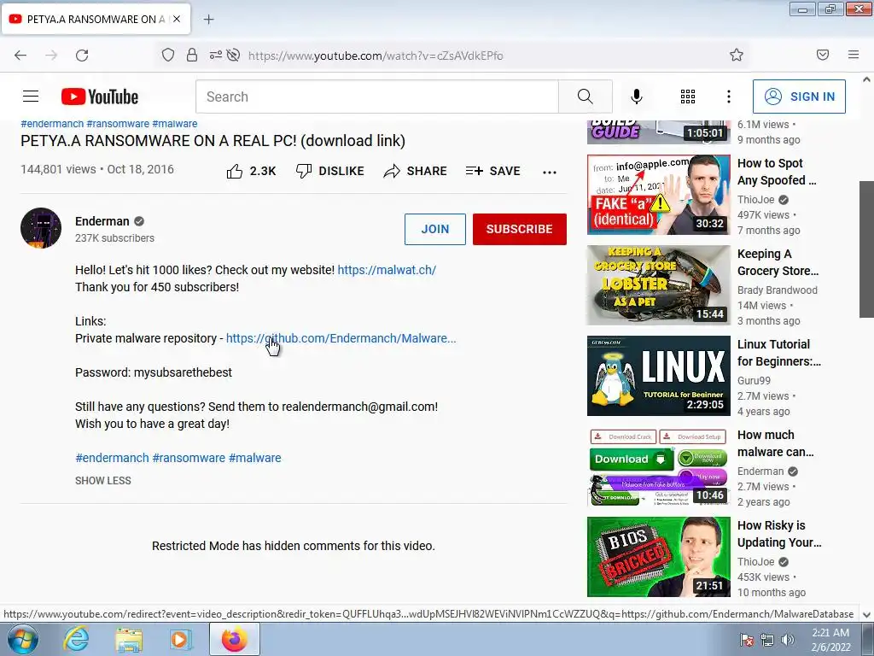Open the YouTube apps grid
Image resolution: width=874 pixels, height=656 pixels.
point(688,97)
